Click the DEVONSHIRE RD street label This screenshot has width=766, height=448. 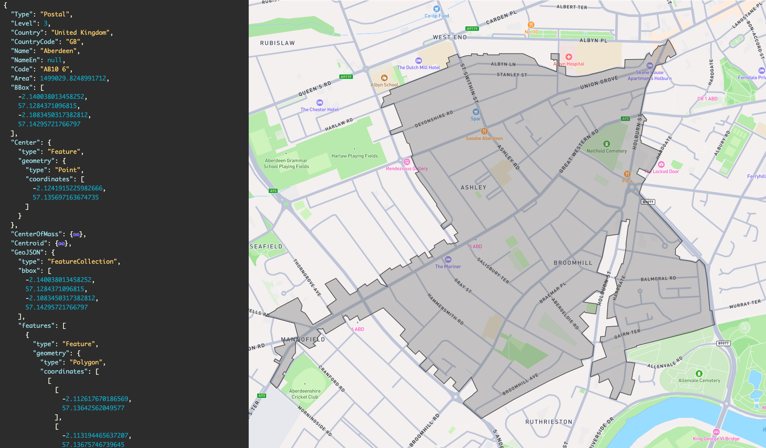point(434,119)
